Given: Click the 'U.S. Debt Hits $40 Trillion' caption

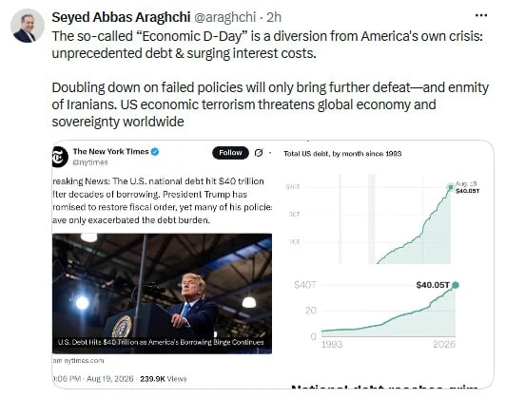Looking at the screenshot, I should coord(161,342).
